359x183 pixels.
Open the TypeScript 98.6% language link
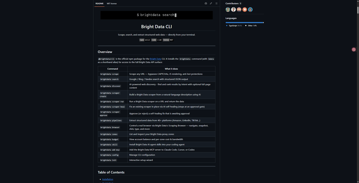tap(234, 26)
